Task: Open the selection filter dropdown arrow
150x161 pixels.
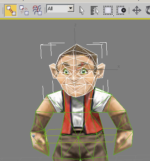Action: click(x=70, y=9)
